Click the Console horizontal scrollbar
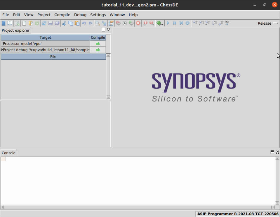This screenshot has height=217, width=280. click(x=138, y=207)
